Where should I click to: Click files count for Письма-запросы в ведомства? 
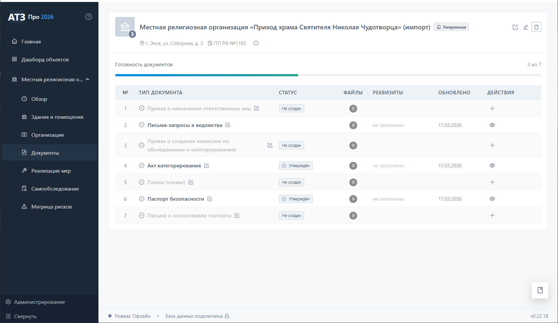353,125
